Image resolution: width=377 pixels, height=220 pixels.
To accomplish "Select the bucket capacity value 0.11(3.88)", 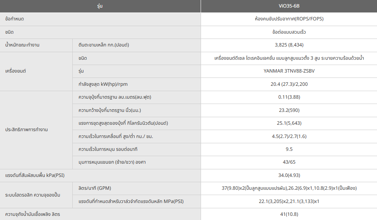I will click(x=289, y=97).
